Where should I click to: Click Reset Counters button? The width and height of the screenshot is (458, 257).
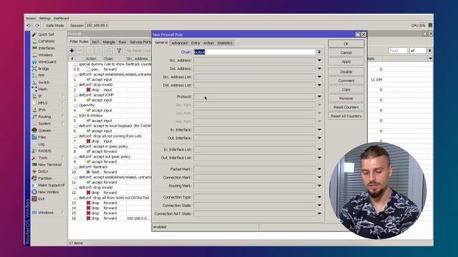346,107
